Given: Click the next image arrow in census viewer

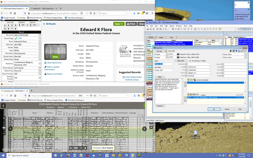Looking at the screenshot, I should click(x=144, y=129).
